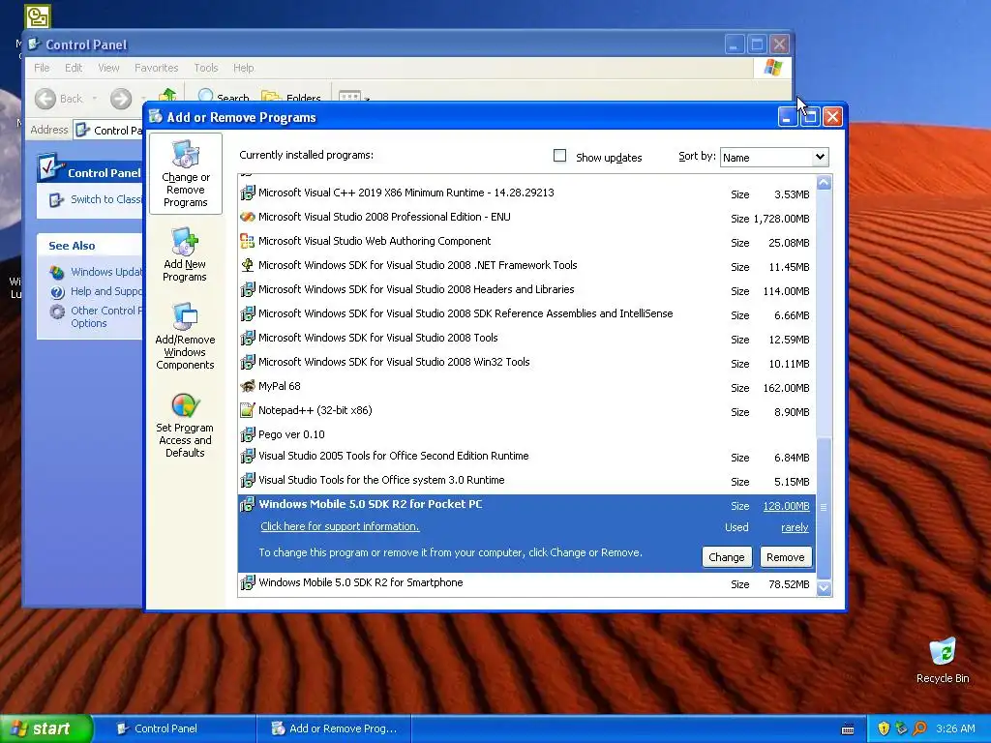
Task: Select Visual Studio Tools for Office 3.0 Runtime
Action: (x=526, y=480)
